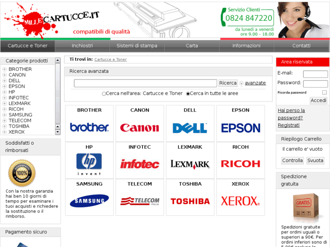The height and width of the screenshot is (247, 330).
Task: Open the Informazioni menu
Action: pos(246,46)
